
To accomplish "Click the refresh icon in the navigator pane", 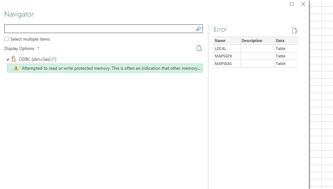I will pyautogui.click(x=199, y=49).
